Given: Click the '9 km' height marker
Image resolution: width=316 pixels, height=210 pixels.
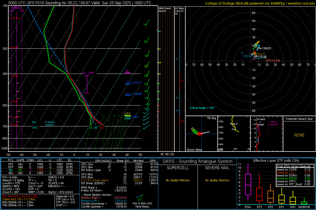Looking at the screenshot, I should pyautogui.click(x=15, y=47).
